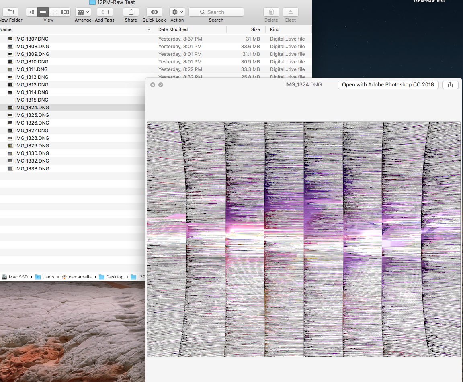Click the IMG_1307.DNG file thumbnail icon

coord(10,39)
